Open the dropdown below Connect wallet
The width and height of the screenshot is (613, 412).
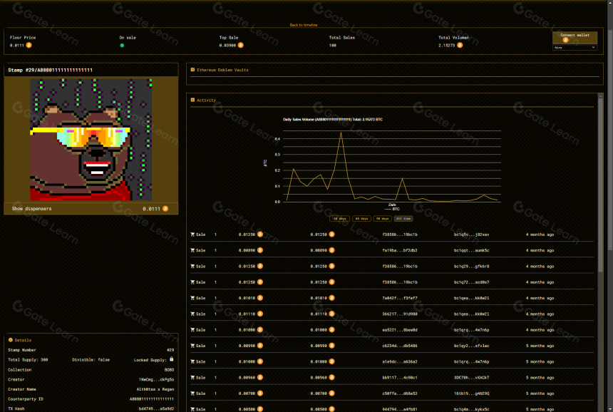[x=575, y=47]
